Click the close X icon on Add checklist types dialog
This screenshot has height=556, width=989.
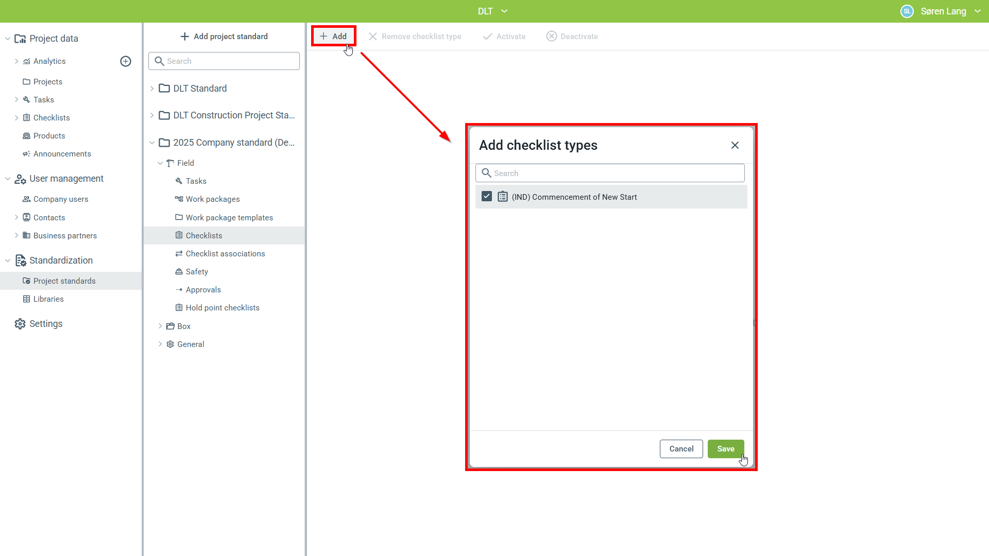(735, 145)
